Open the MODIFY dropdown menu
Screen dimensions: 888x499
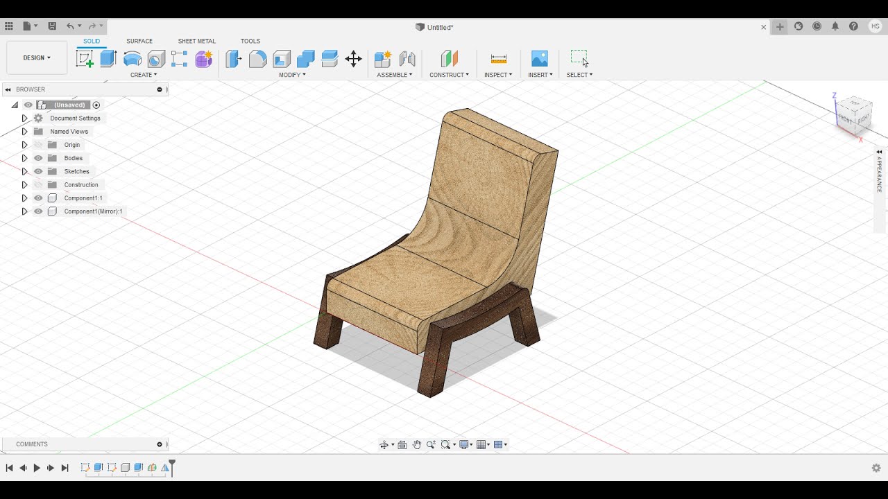pyautogui.click(x=292, y=75)
